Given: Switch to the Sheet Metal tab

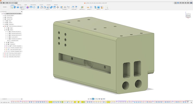Looking at the screenshot, I should (33, 5).
